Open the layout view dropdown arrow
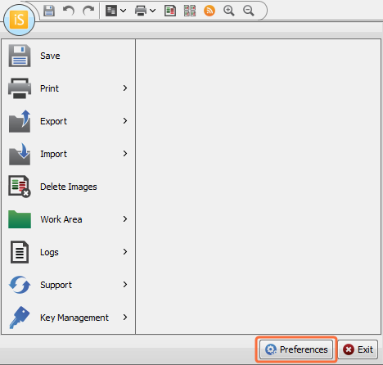 pos(124,11)
